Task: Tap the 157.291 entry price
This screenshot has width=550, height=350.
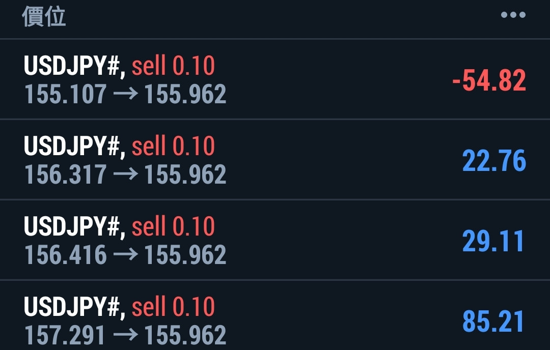Action: [66, 335]
